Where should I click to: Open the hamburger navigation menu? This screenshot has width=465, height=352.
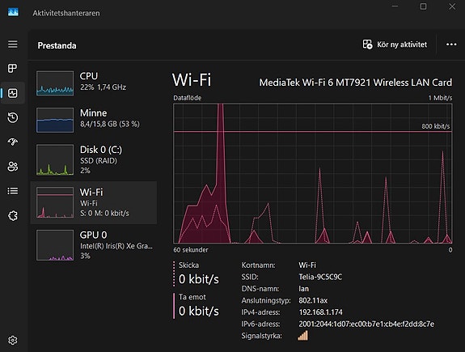pyautogui.click(x=12, y=45)
